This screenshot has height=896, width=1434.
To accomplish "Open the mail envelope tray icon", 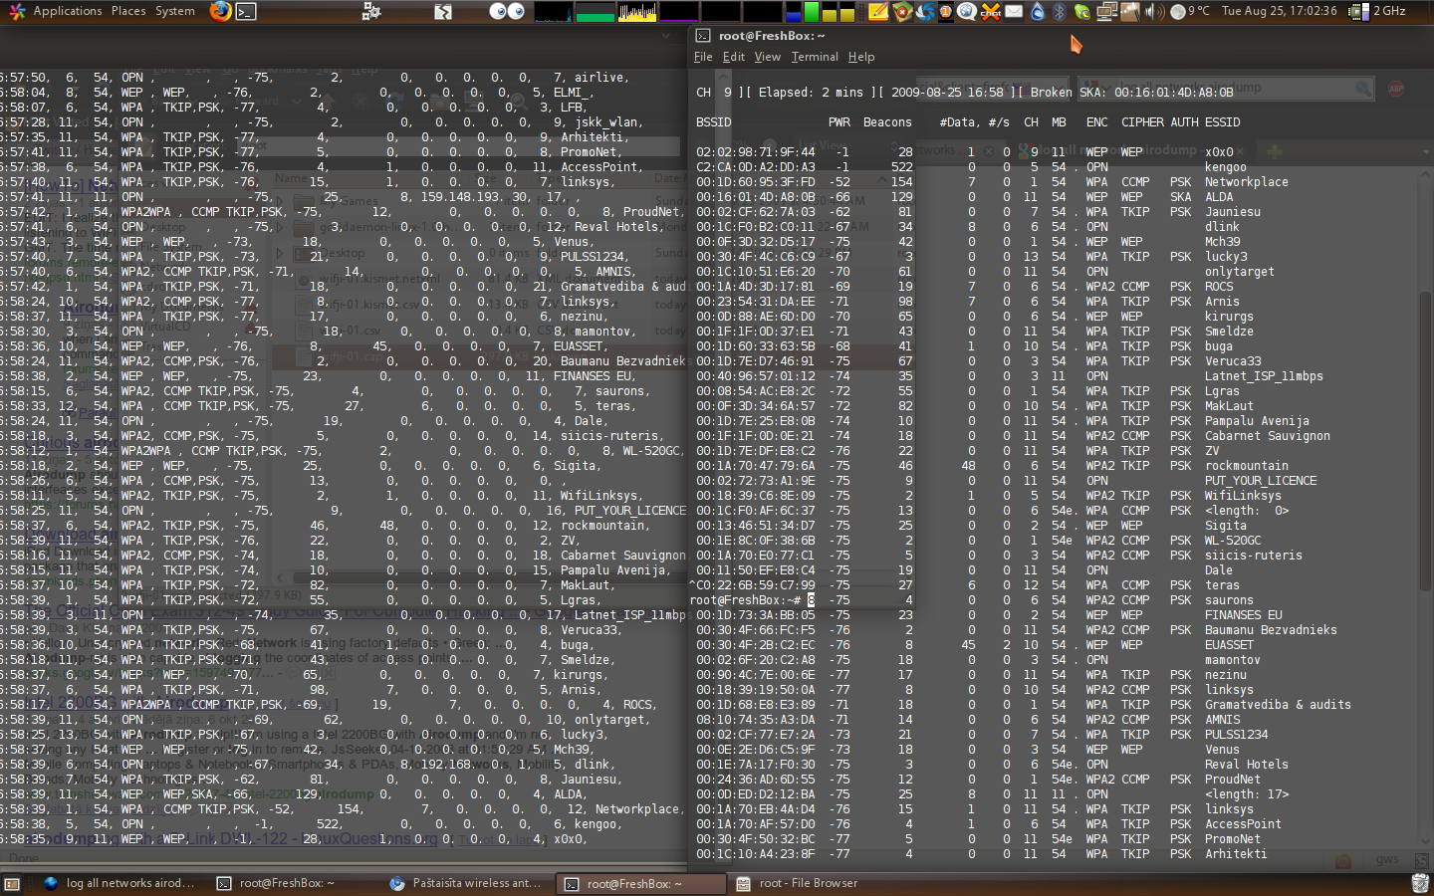I will tap(1014, 11).
